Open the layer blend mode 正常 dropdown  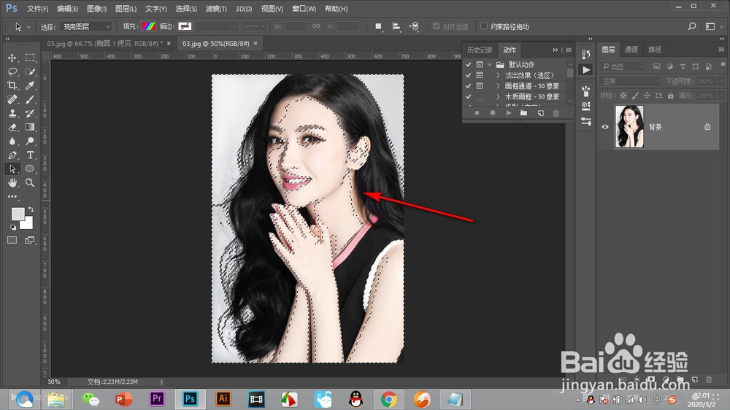(631, 81)
